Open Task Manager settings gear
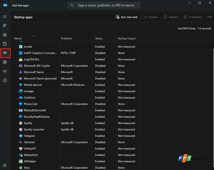This screenshot has height=170, width=214. click(x=5, y=165)
